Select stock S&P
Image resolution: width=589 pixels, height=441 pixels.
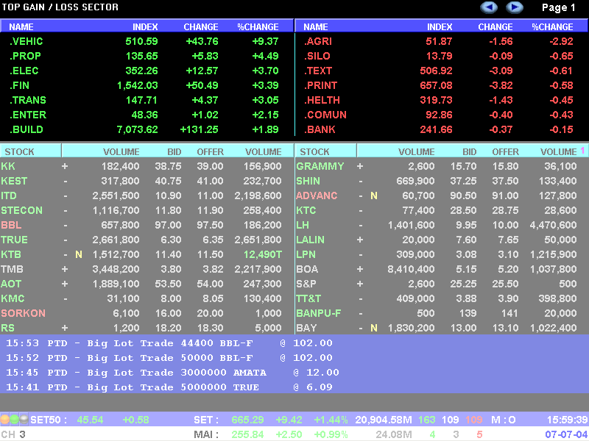(x=306, y=284)
